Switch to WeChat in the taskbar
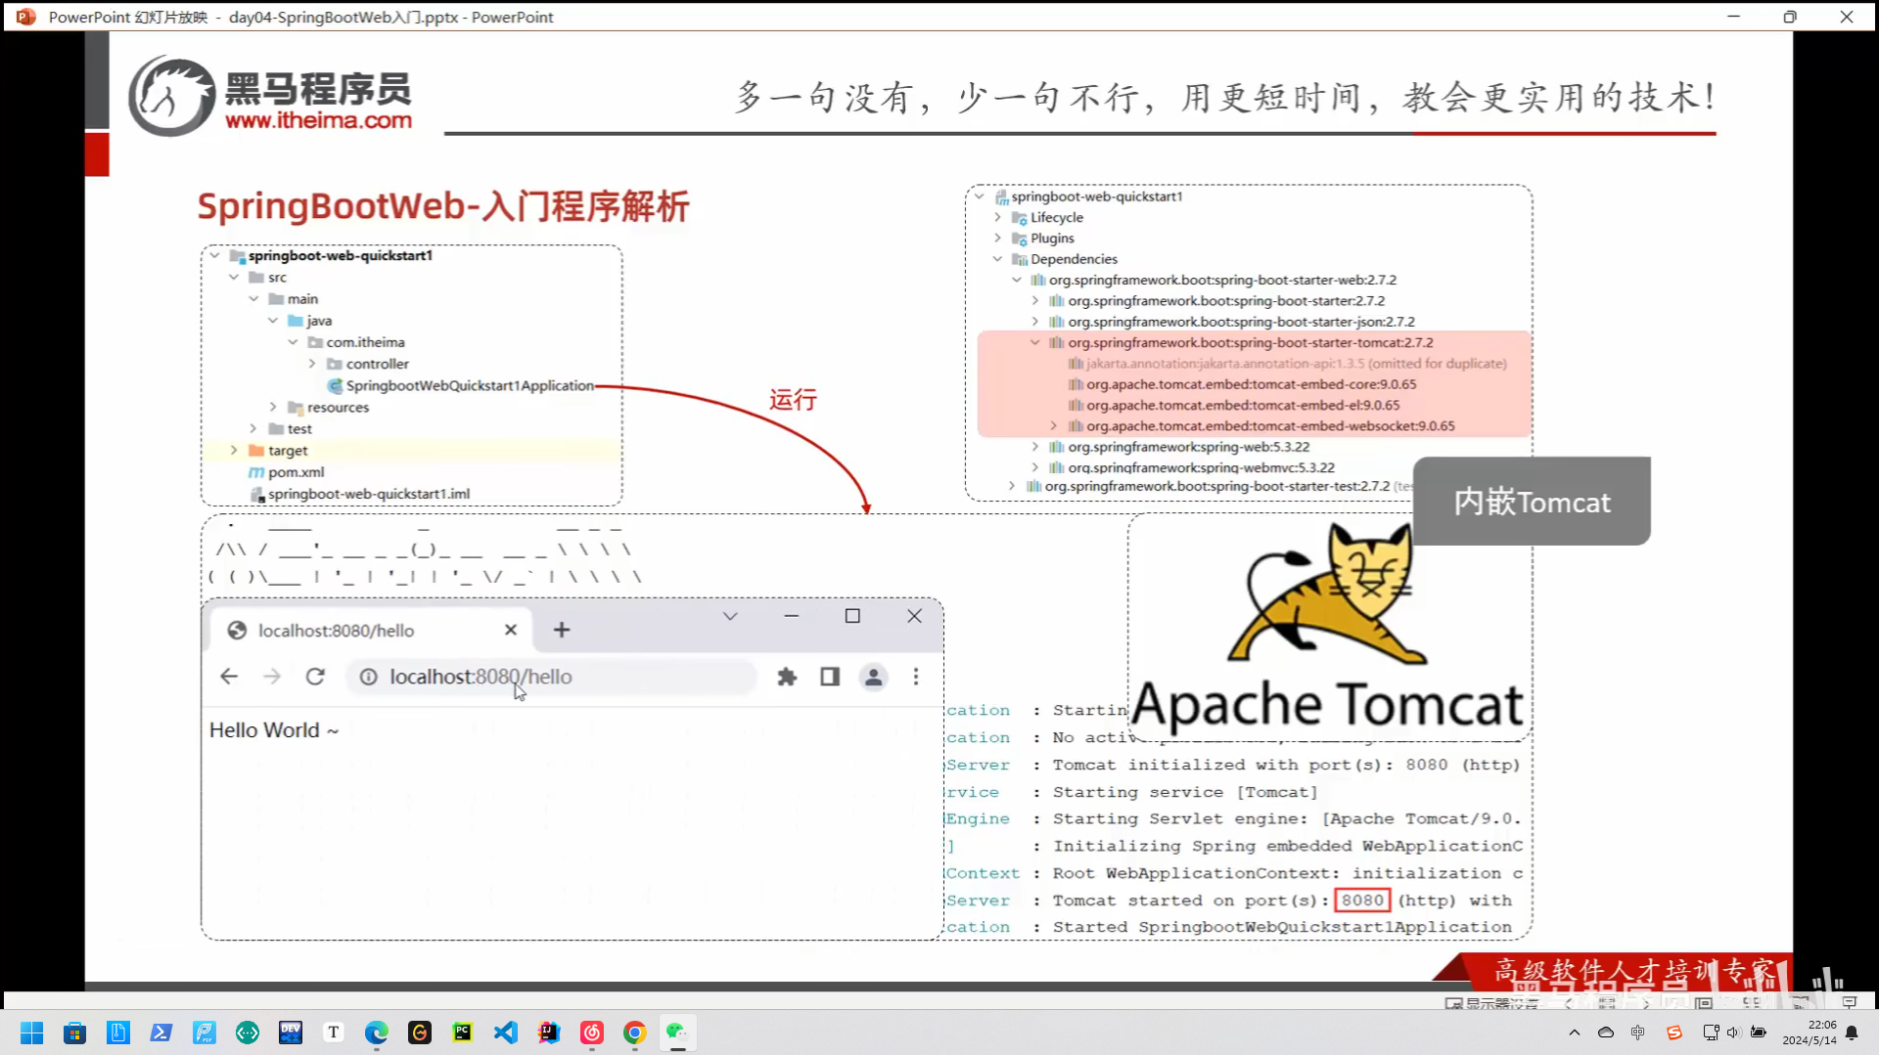This screenshot has height=1055, width=1879. pyautogui.click(x=677, y=1033)
